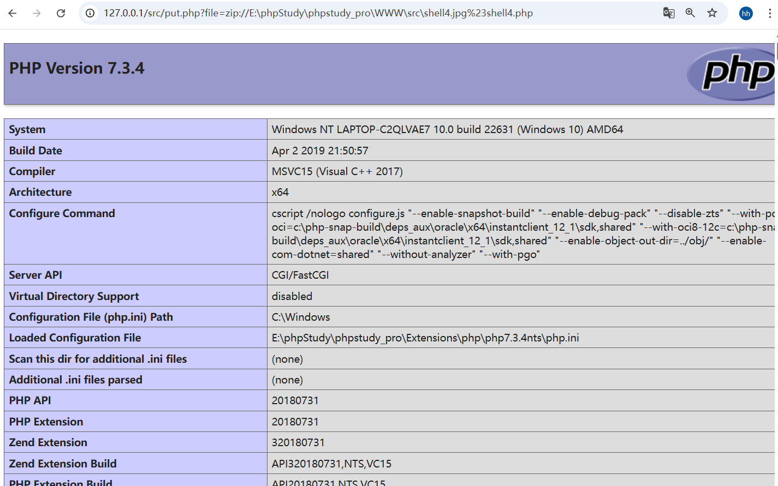Reload the current page
The height and width of the screenshot is (486, 778).
pos(61,13)
